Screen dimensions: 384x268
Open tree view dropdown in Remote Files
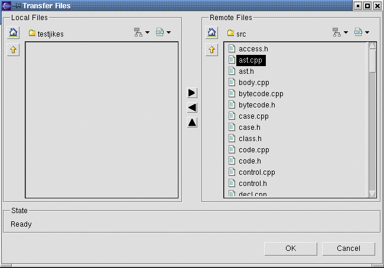tap(340, 32)
